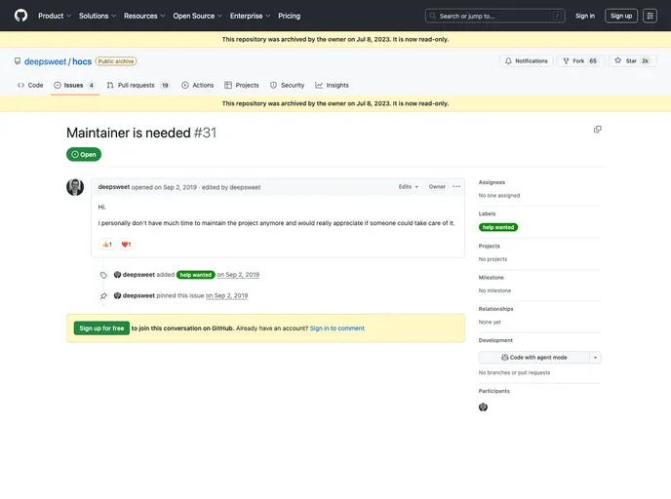
Task: Open the Pull requests tab
Action: 138,85
